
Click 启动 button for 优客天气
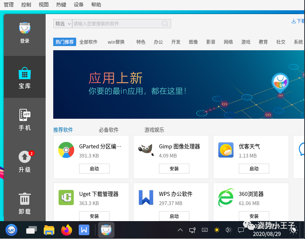click(x=254, y=169)
